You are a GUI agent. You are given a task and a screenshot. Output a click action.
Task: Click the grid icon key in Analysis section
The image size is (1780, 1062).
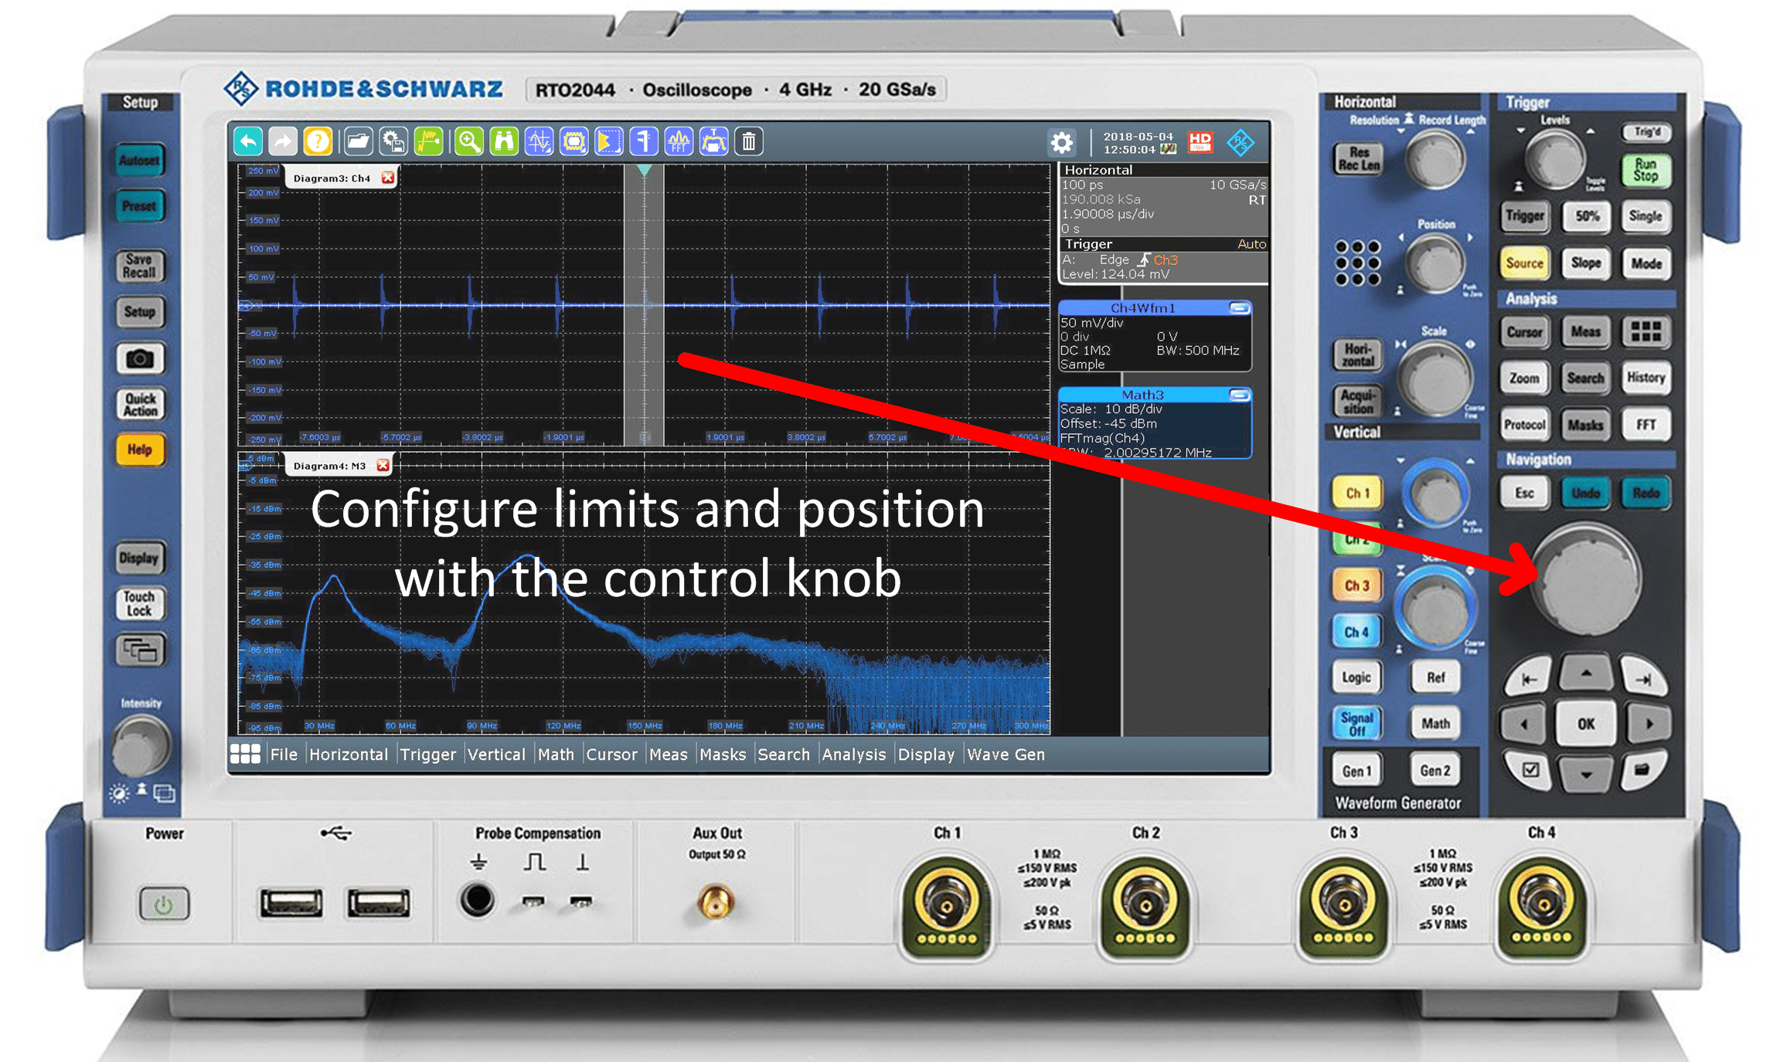click(x=1646, y=332)
